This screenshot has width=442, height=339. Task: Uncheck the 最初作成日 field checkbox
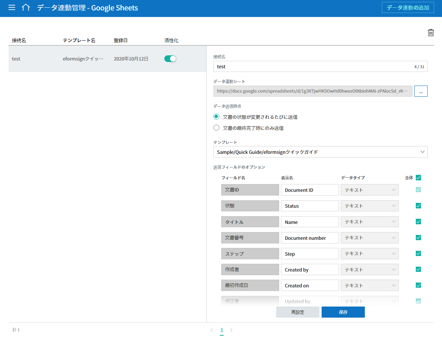click(x=418, y=285)
